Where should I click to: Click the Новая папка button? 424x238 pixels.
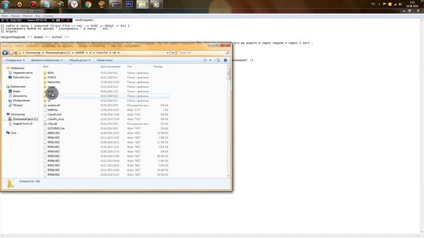point(105,60)
